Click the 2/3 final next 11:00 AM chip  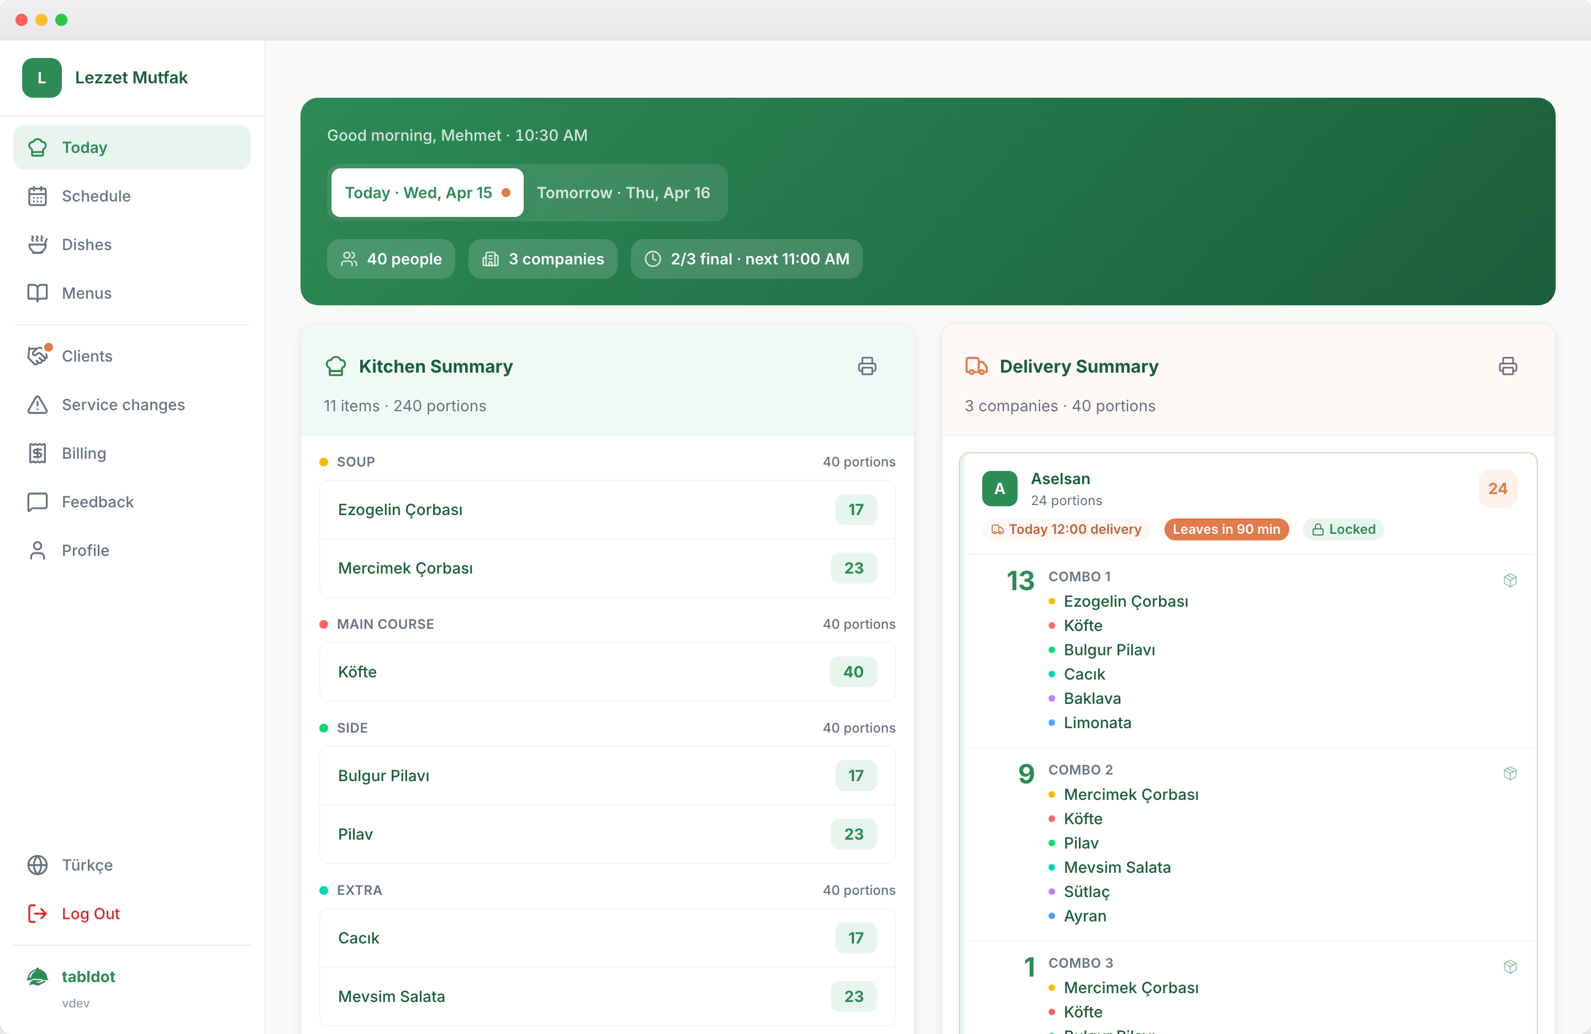pos(746,259)
